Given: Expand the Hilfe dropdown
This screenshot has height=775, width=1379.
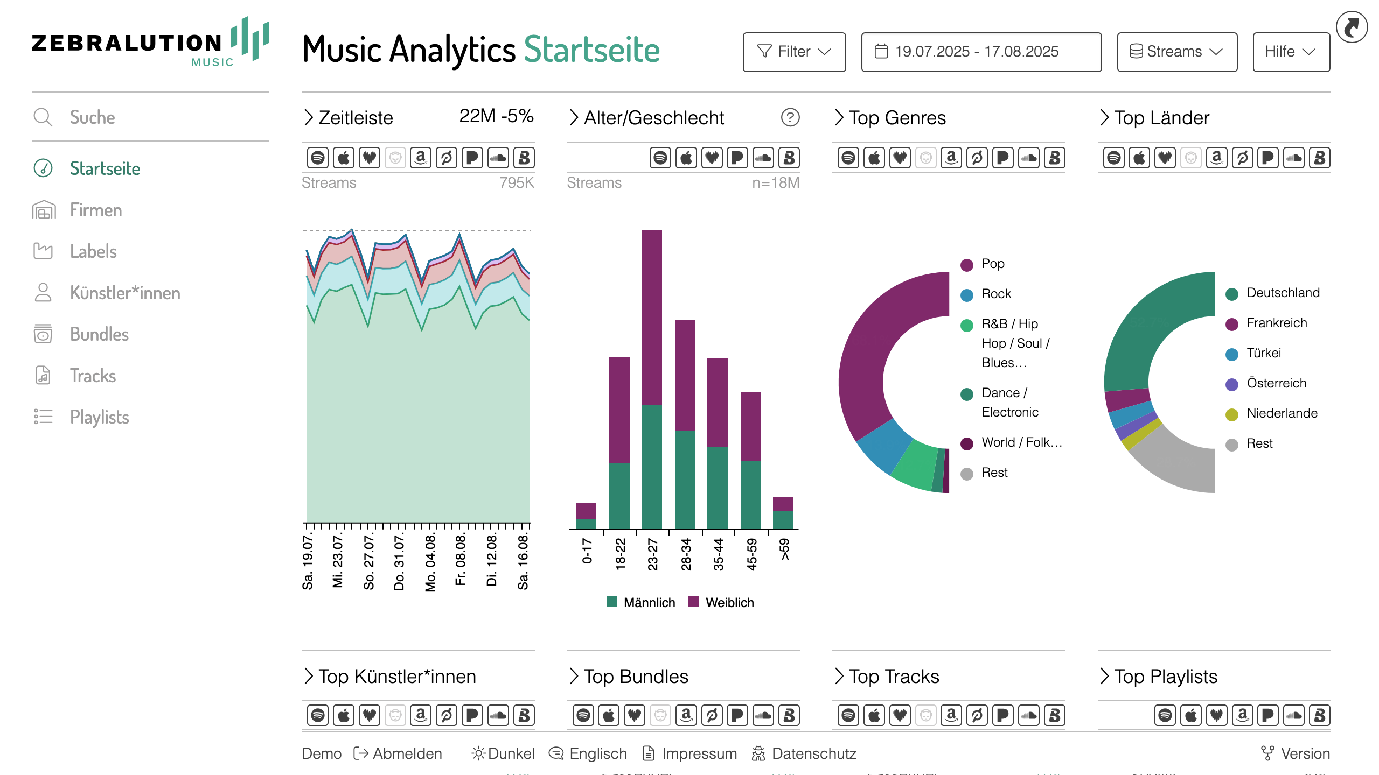Looking at the screenshot, I should pos(1291,52).
